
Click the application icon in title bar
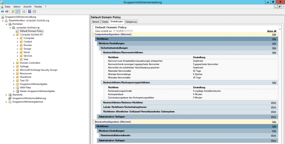click(2, 2)
